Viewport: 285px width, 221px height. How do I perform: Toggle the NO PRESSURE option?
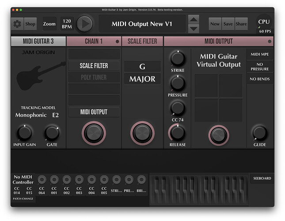click(x=260, y=67)
